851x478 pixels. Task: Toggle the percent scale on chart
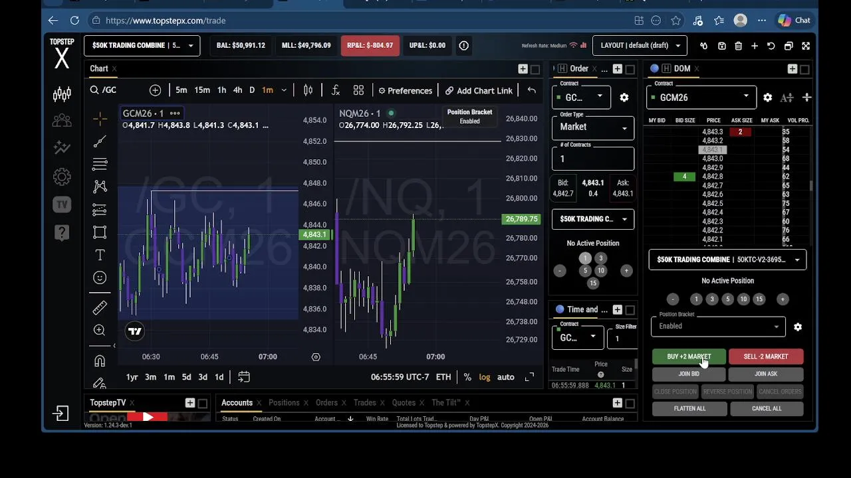[467, 377]
